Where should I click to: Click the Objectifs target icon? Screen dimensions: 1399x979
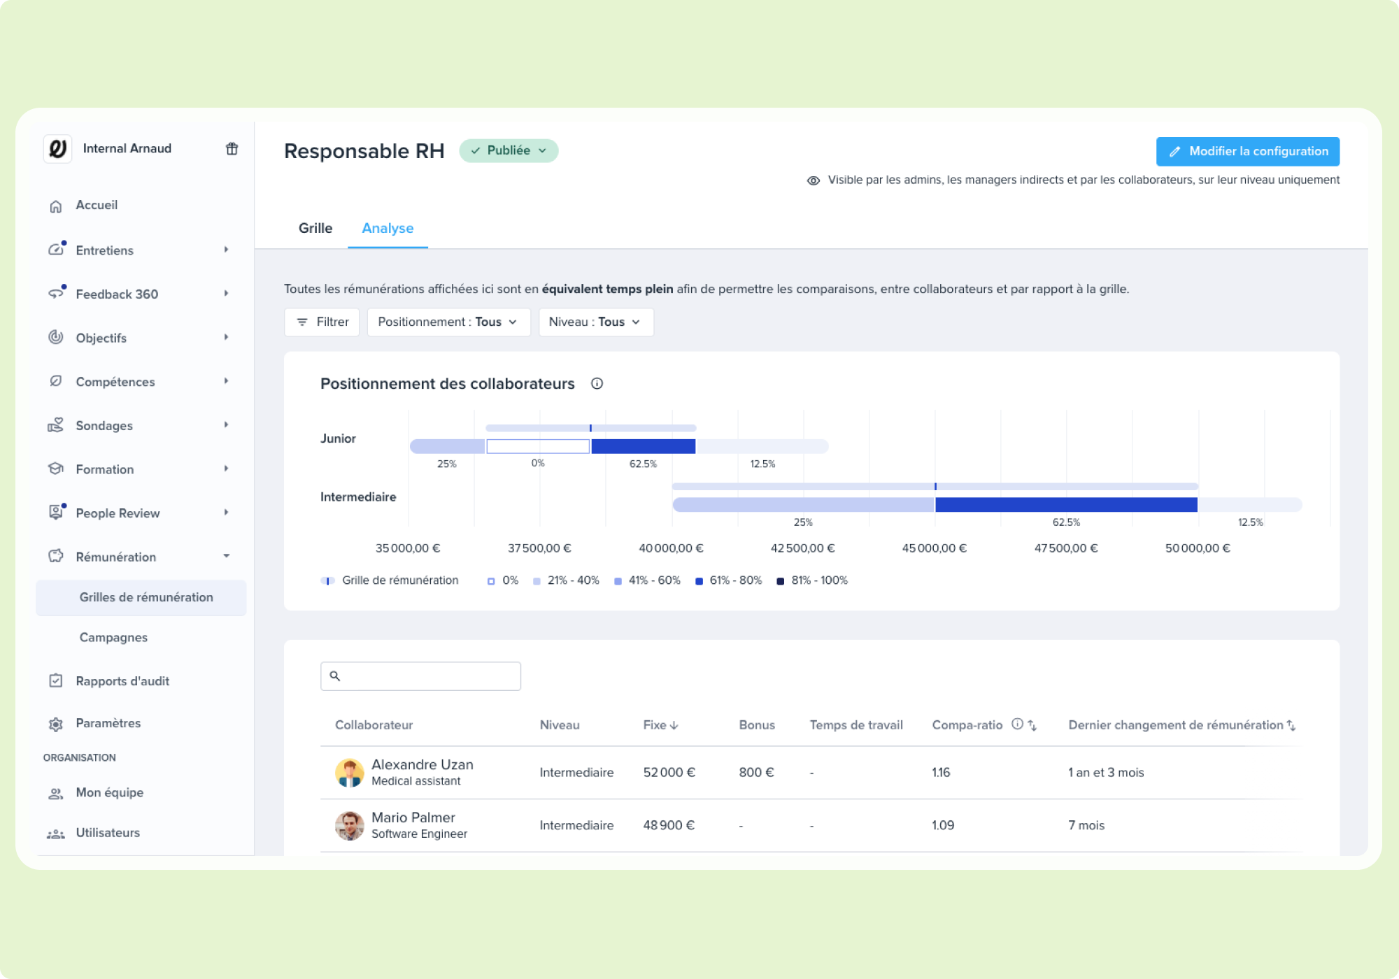[x=56, y=338]
